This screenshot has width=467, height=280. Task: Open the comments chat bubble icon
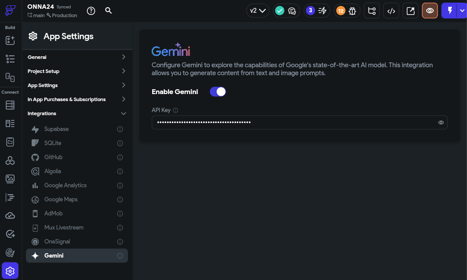coord(292,11)
